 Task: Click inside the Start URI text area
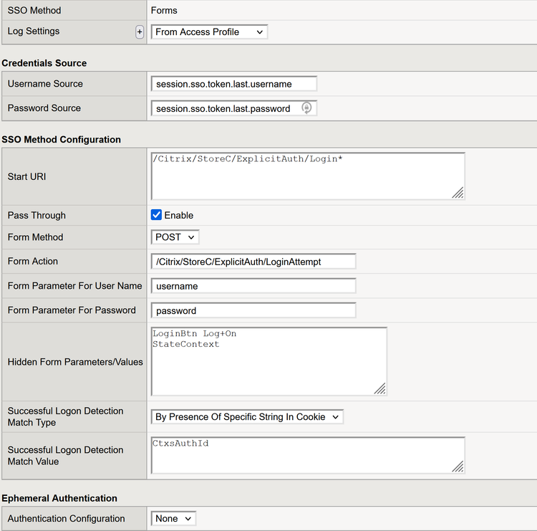coord(308,179)
